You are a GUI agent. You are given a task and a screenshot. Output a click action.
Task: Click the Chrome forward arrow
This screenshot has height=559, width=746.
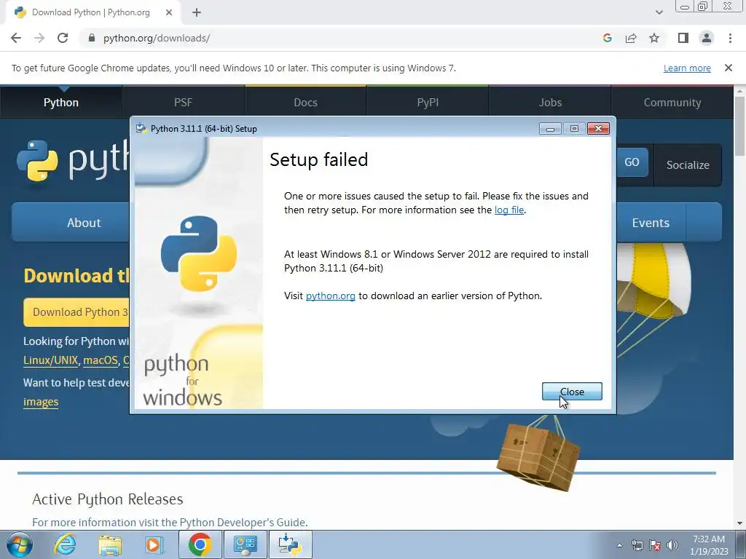click(39, 38)
